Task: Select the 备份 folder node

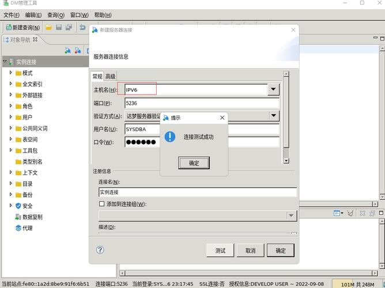Action: [24, 195]
